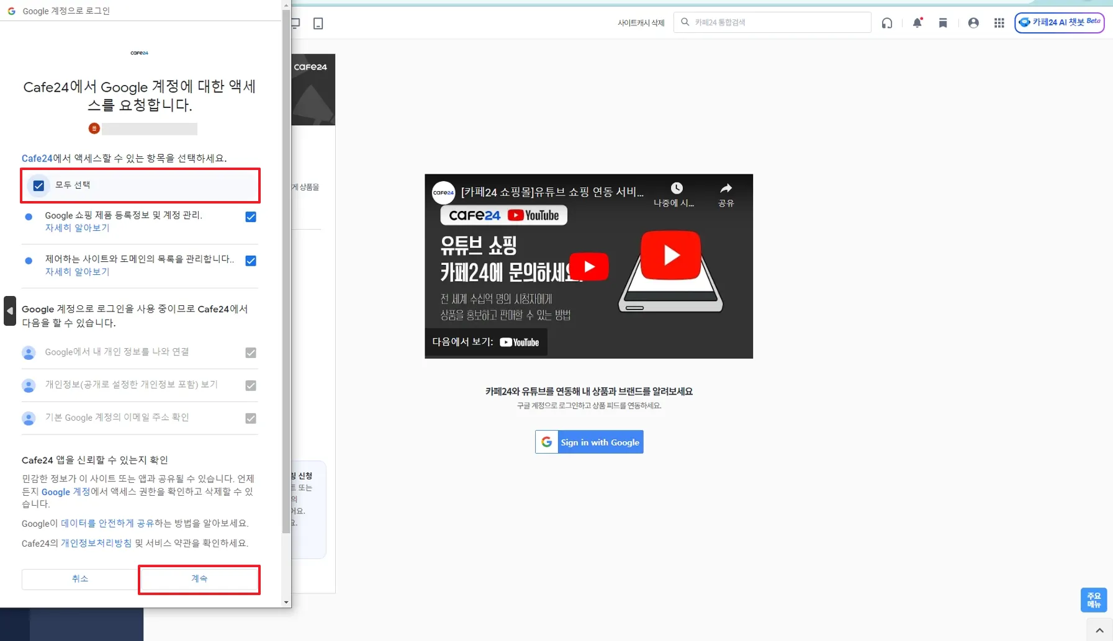Screen dimensions: 1113x641
Task: Open the headset customer support icon
Action: pos(887,23)
